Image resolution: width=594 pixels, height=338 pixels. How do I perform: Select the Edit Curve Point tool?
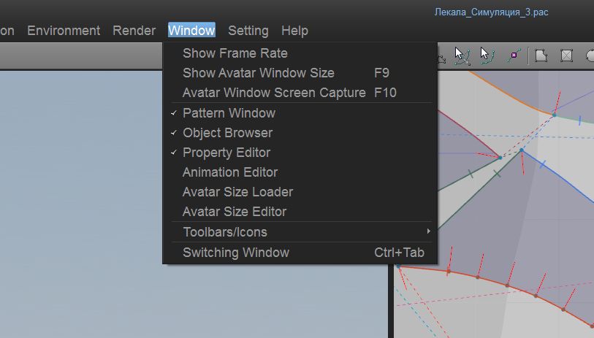484,55
